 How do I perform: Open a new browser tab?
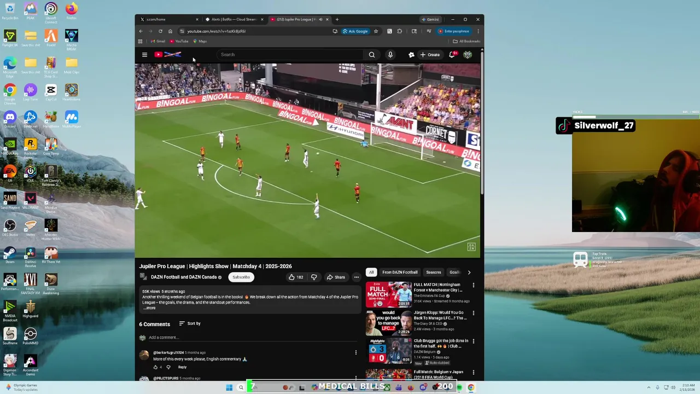(x=337, y=19)
